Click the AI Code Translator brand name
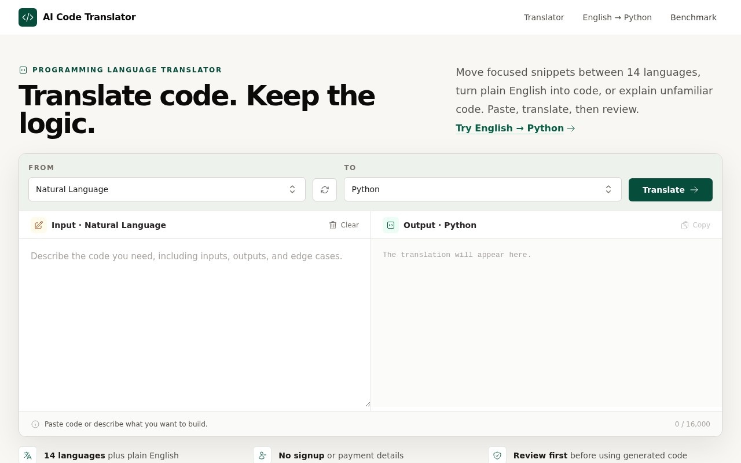 click(89, 17)
